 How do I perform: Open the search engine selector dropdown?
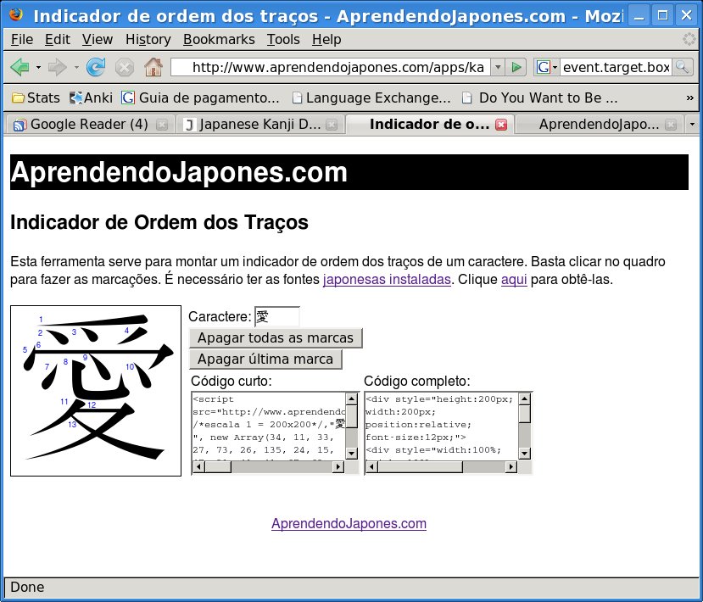(546, 67)
